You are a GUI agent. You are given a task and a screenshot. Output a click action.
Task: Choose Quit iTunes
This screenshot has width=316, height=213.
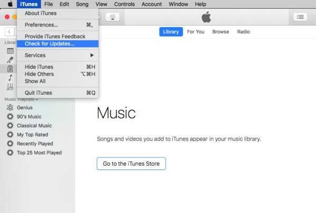[57, 93]
